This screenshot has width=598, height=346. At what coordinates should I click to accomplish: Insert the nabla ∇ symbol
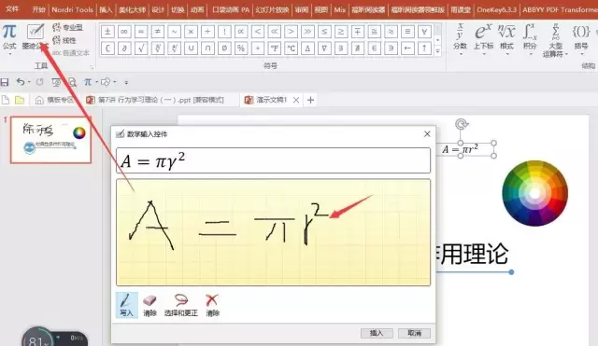coord(324,48)
